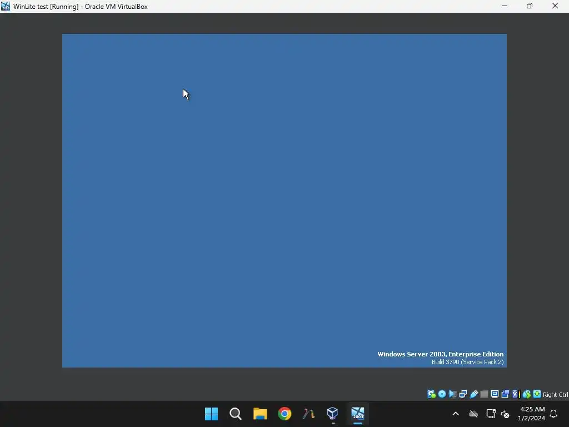Open the audio settings indicator
Screen dimensions: 569x427
point(452,394)
